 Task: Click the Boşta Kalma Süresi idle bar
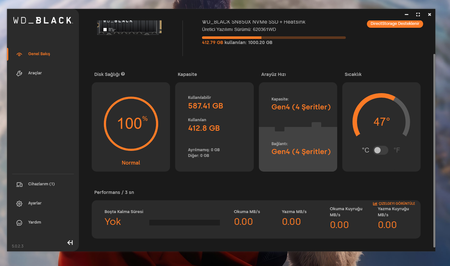click(184, 223)
